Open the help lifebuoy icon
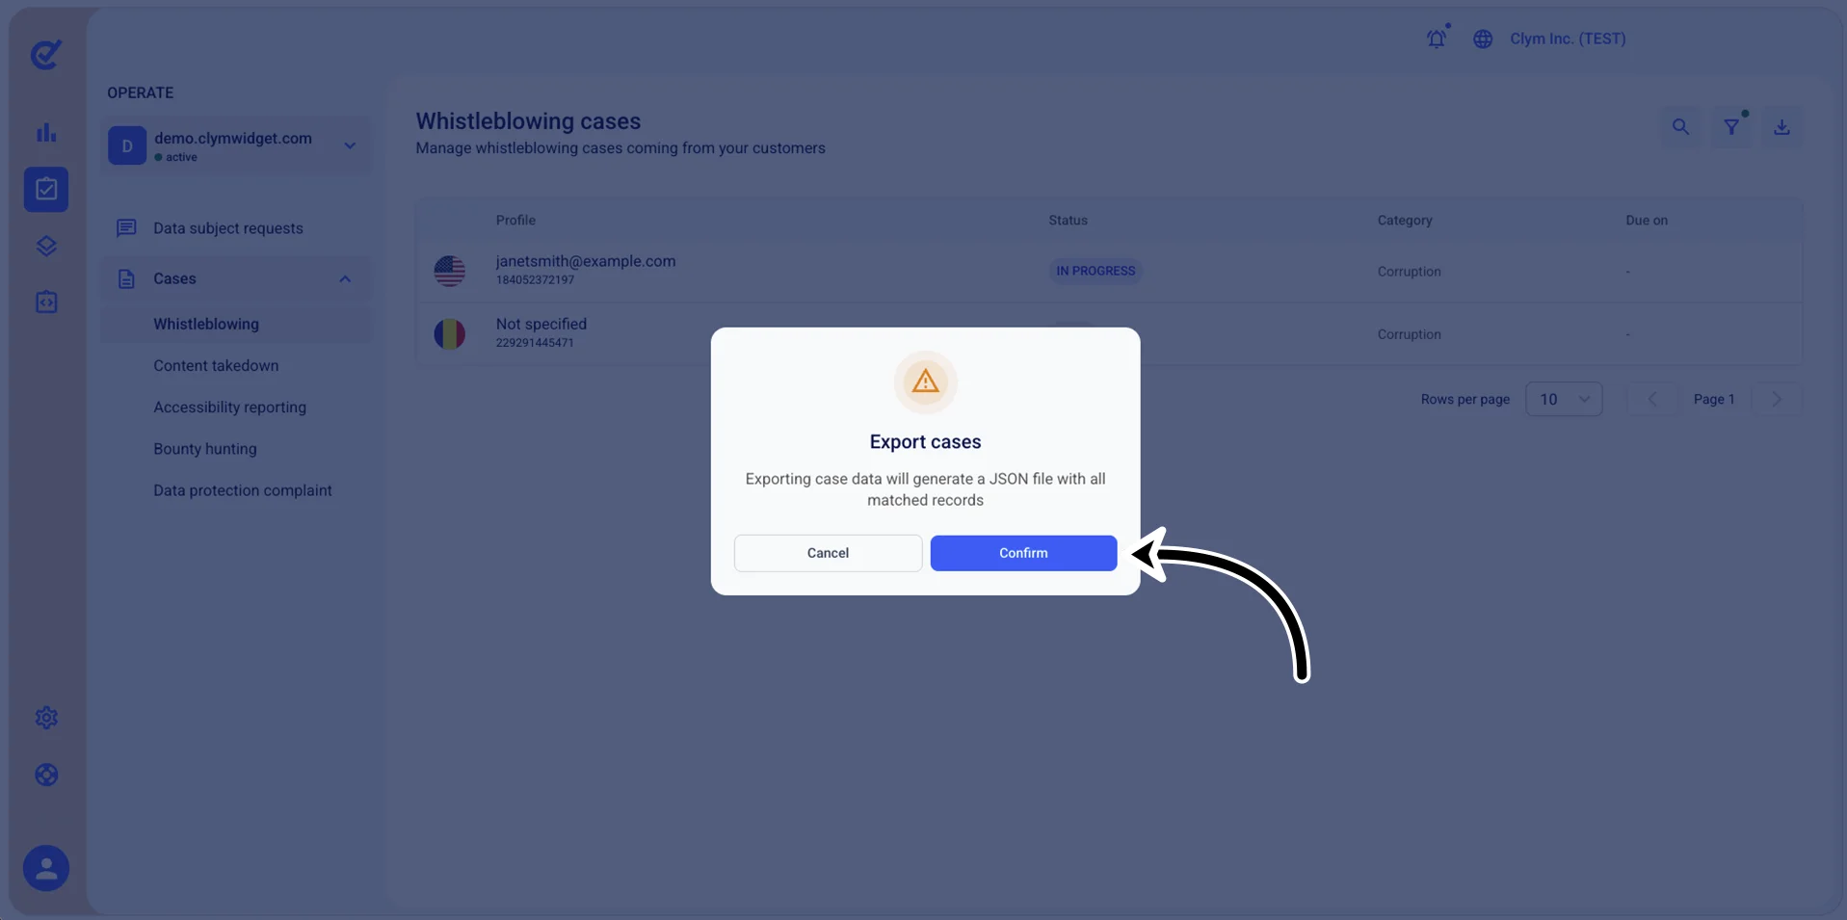This screenshot has height=920, width=1847. (x=46, y=775)
